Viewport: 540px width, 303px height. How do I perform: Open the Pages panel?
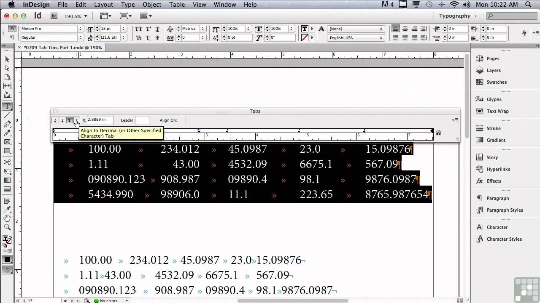coord(493,58)
